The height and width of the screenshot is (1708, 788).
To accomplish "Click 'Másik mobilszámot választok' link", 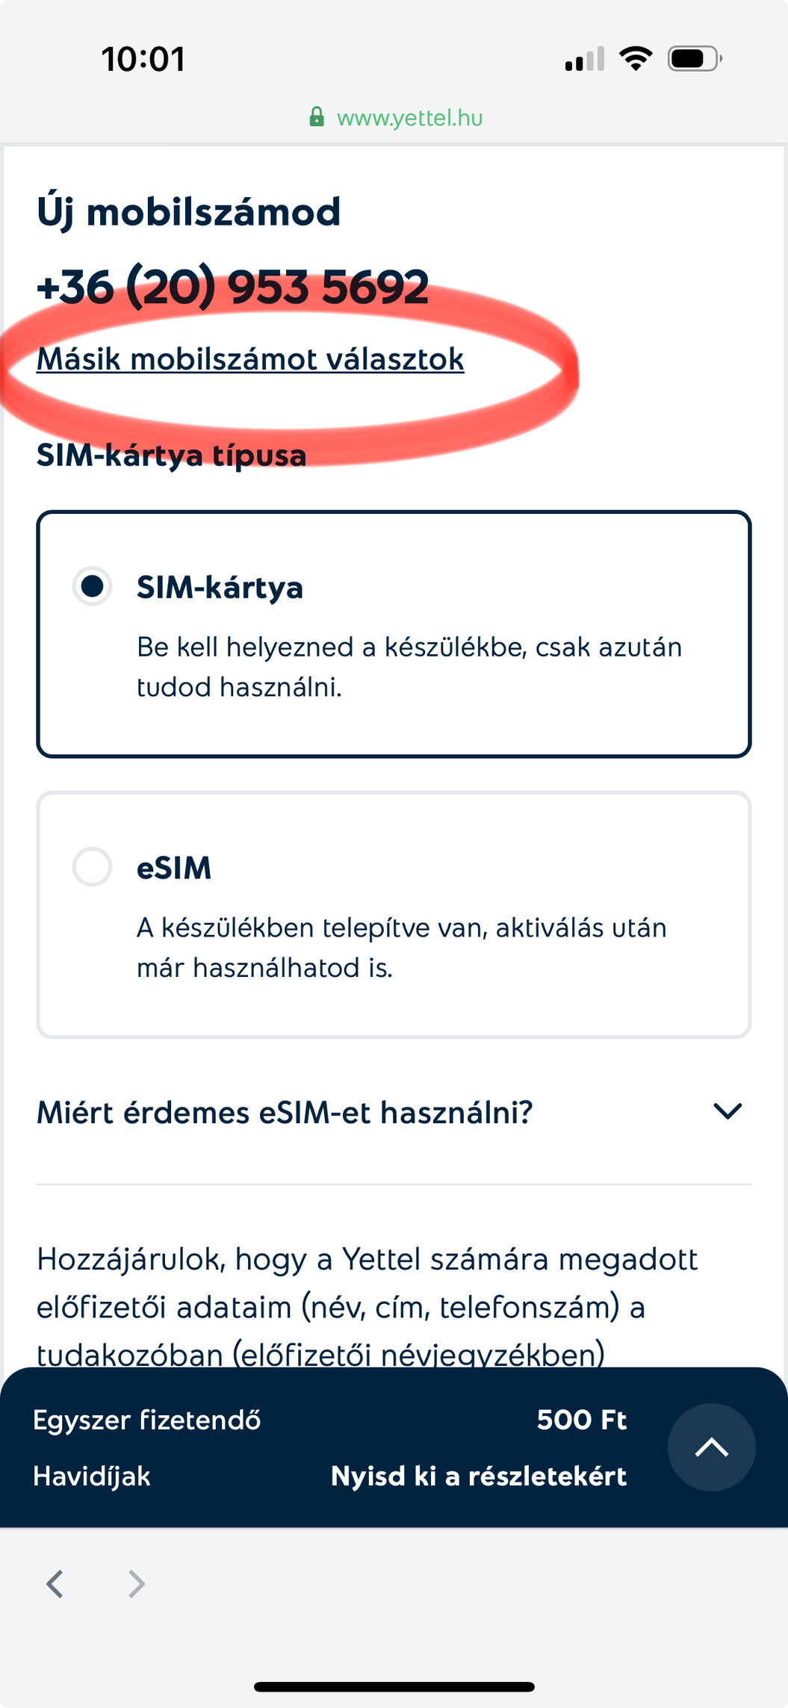I will [x=250, y=359].
